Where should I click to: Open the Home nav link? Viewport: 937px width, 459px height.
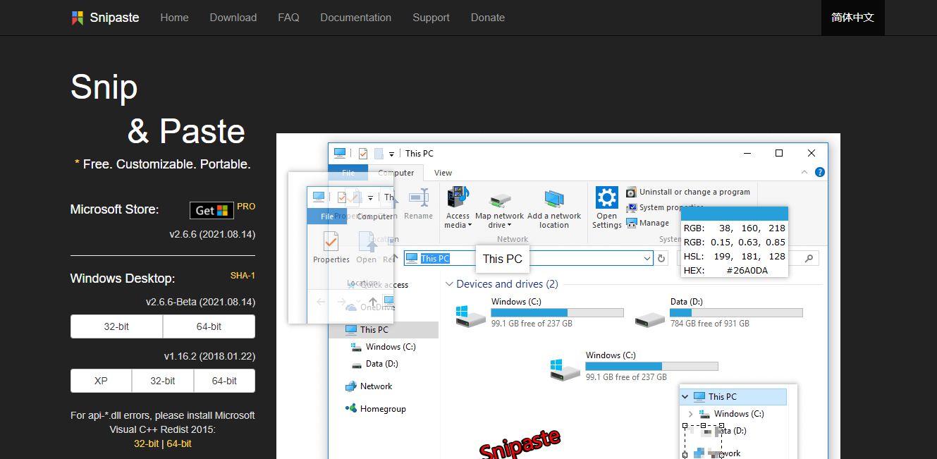click(x=174, y=18)
